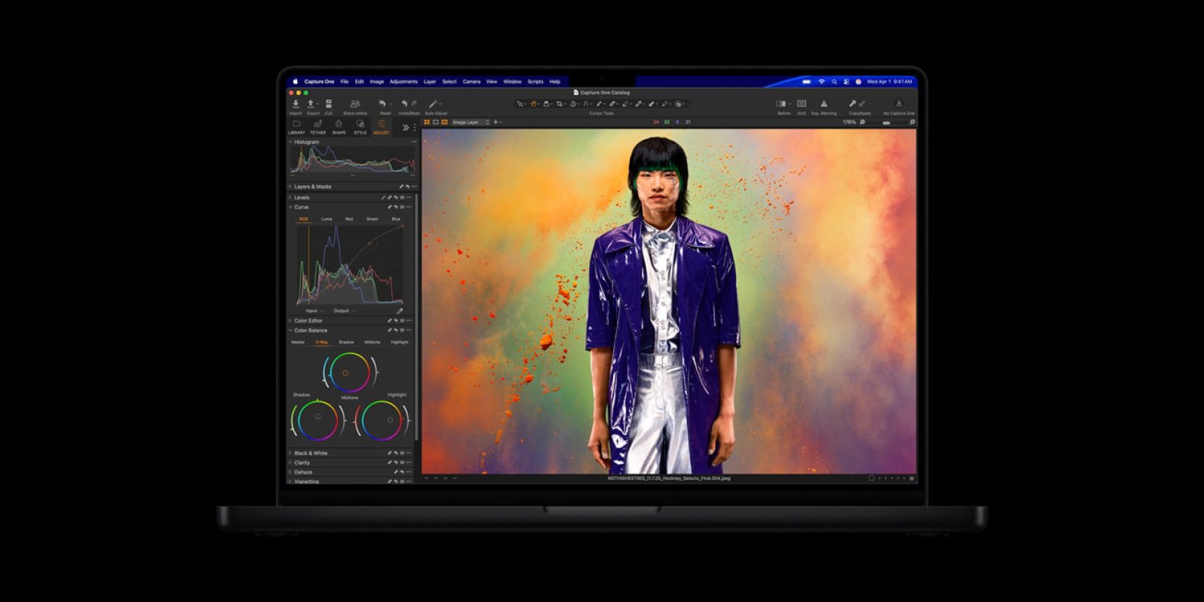The height and width of the screenshot is (602, 1204).
Task: Expand the Color Editor panel
Action: tap(308, 321)
